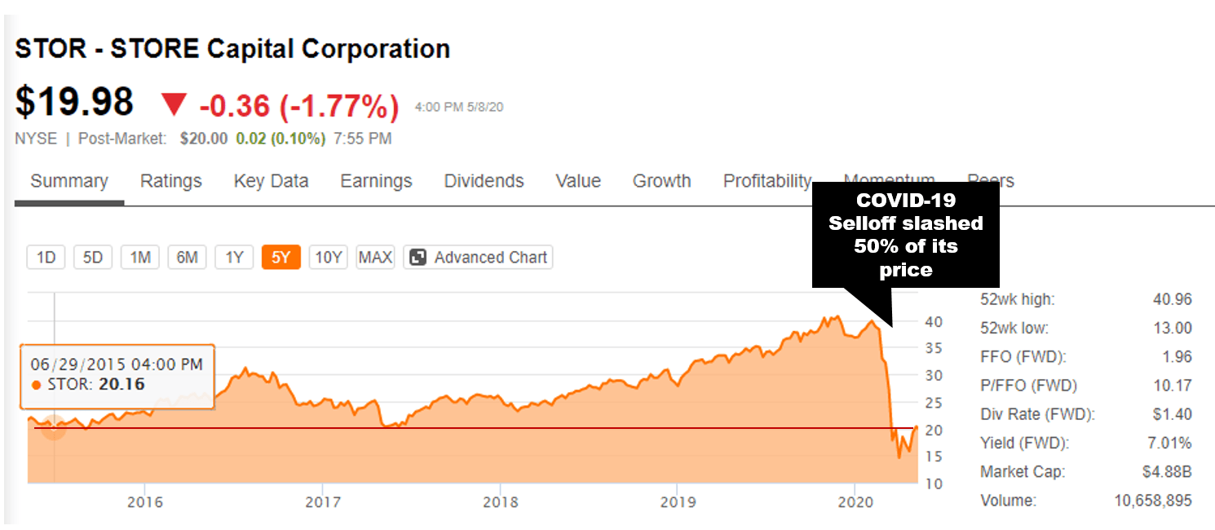Open the Dividends tab

pyautogui.click(x=484, y=181)
